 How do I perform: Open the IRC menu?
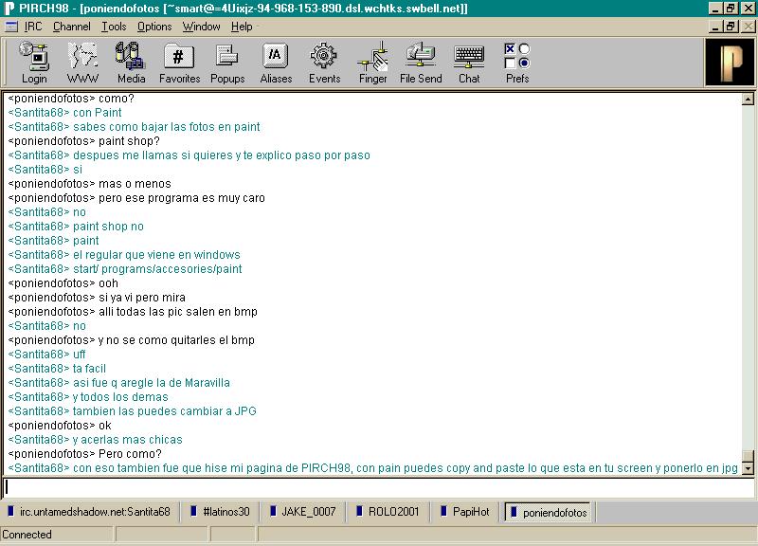(x=33, y=27)
